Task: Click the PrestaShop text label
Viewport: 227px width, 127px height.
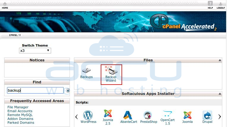Action: click(x=149, y=122)
